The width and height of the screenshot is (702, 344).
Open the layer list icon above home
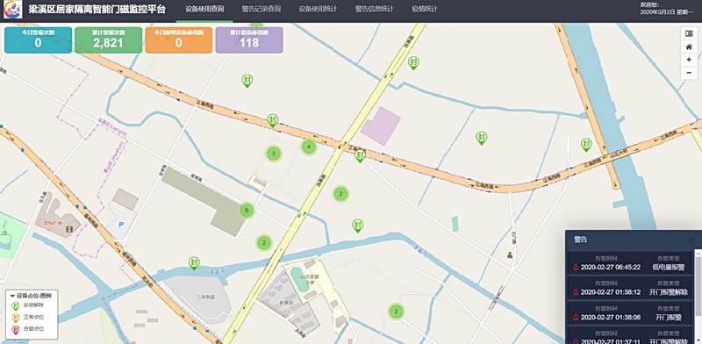pos(689,33)
